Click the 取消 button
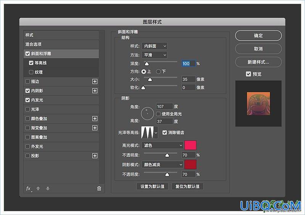Image resolution: width=305 pixels, height=215 pixels. pyautogui.click(x=258, y=49)
